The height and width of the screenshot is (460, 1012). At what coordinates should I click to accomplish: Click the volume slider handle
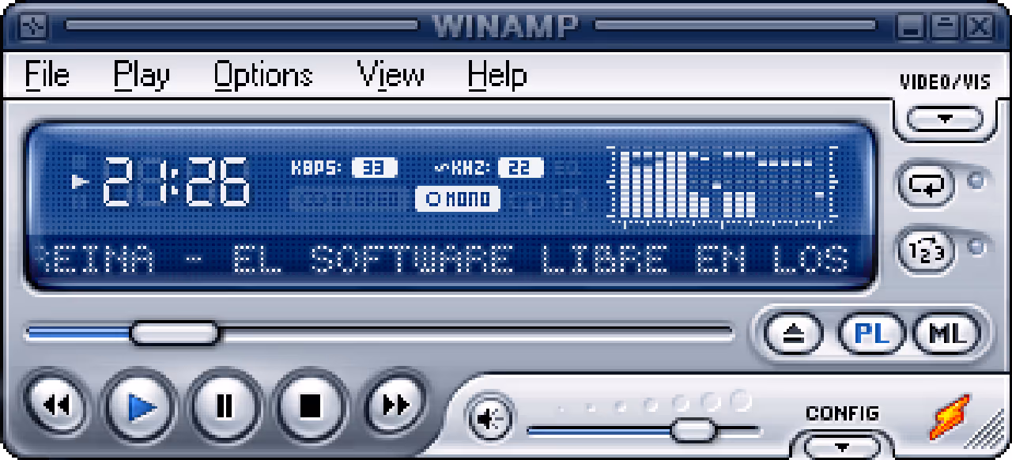(693, 430)
